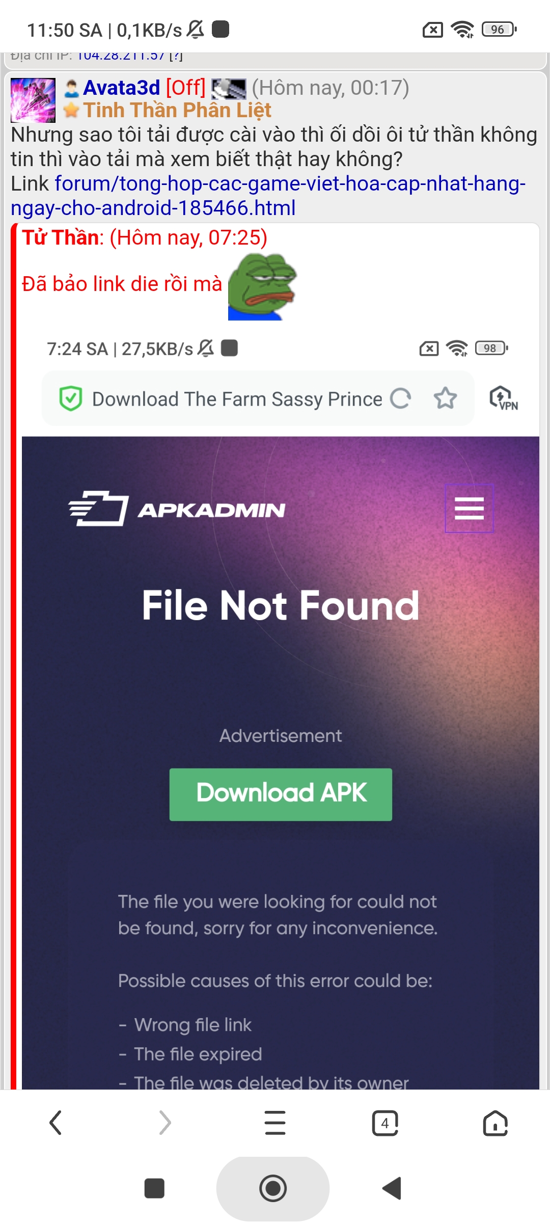Image resolution: width=550 pixels, height=1223 pixels.
Task: Click the IP address 104.28.211.57 link
Action: pos(121,56)
